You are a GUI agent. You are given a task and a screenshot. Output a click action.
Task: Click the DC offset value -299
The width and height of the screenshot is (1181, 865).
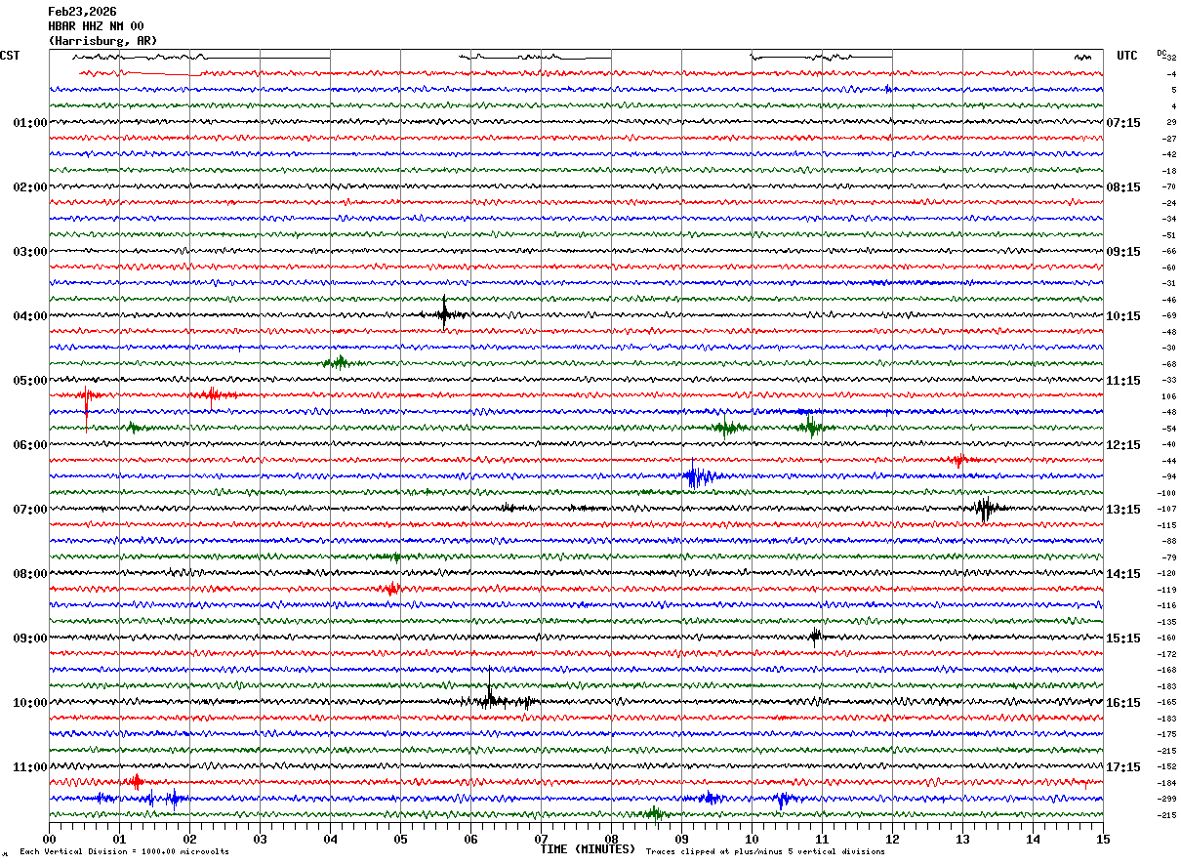1167,799
